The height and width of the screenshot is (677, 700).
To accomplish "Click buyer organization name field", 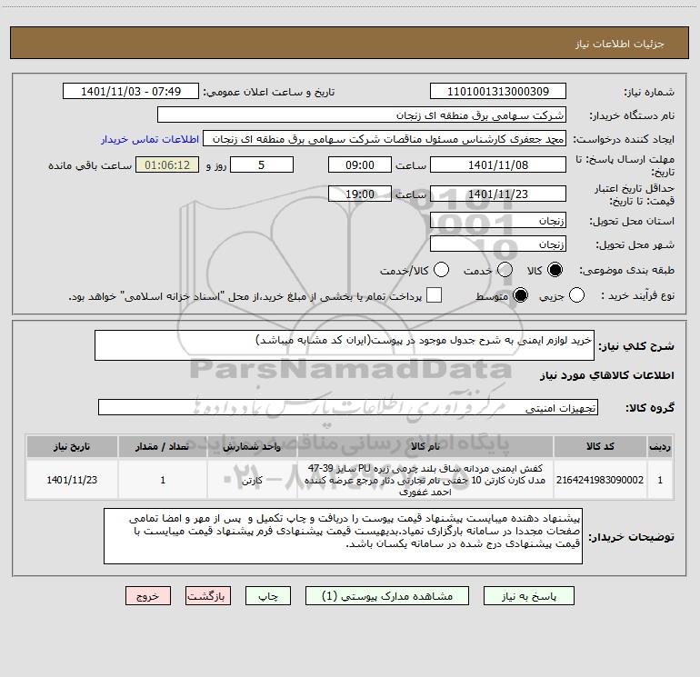I will pyautogui.click(x=362, y=115).
